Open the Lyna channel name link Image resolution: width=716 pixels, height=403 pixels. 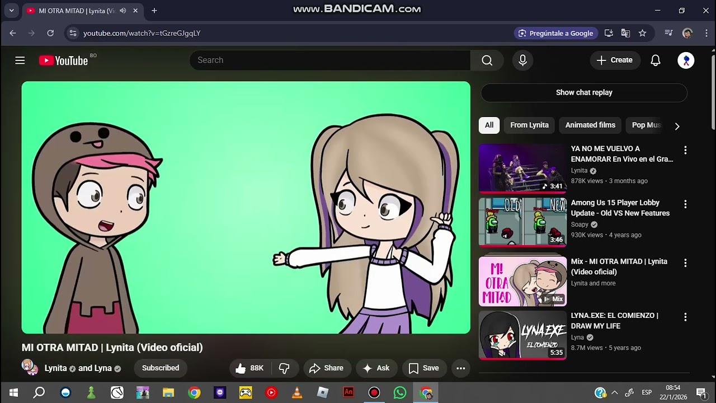[103, 368]
